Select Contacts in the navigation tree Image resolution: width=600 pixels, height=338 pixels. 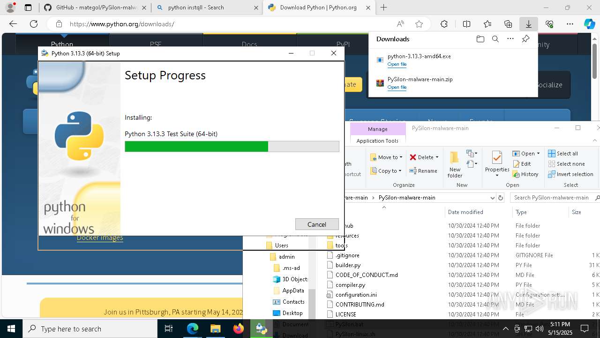click(x=293, y=302)
